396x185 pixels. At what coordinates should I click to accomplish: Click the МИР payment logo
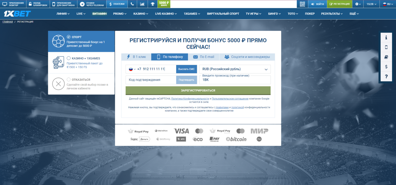point(259,131)
